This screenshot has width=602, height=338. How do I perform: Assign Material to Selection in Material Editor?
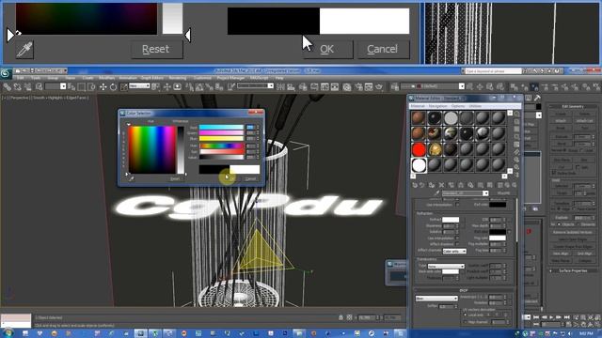(x=432, y=185)
